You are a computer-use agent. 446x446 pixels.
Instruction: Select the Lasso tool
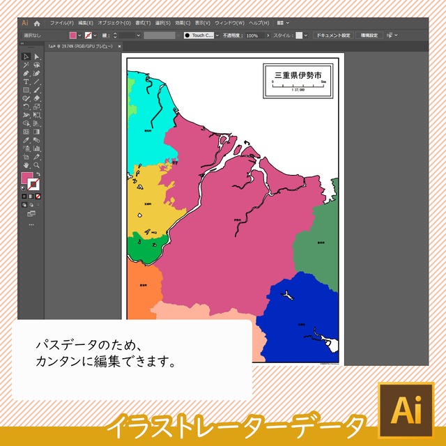[x=36, y=65]
